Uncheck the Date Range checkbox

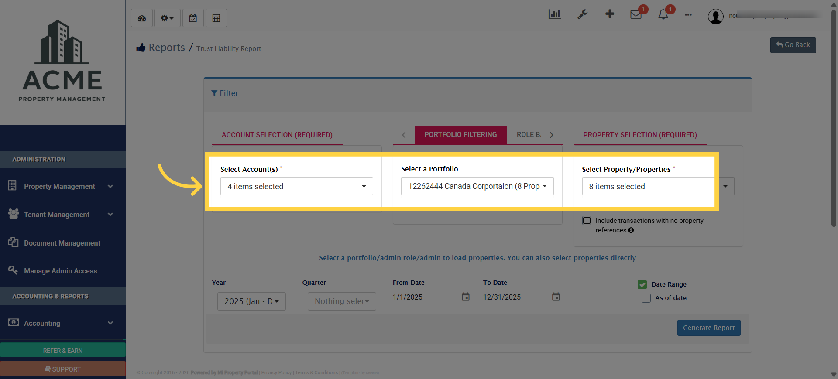pos(642,284)
